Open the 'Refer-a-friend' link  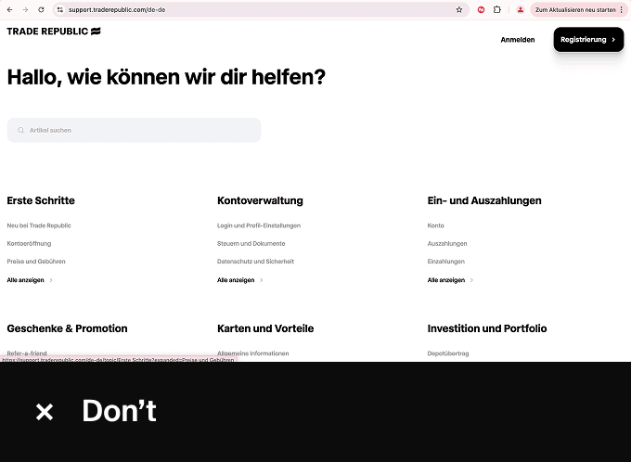pyautogui.click(x=27, y=353)
